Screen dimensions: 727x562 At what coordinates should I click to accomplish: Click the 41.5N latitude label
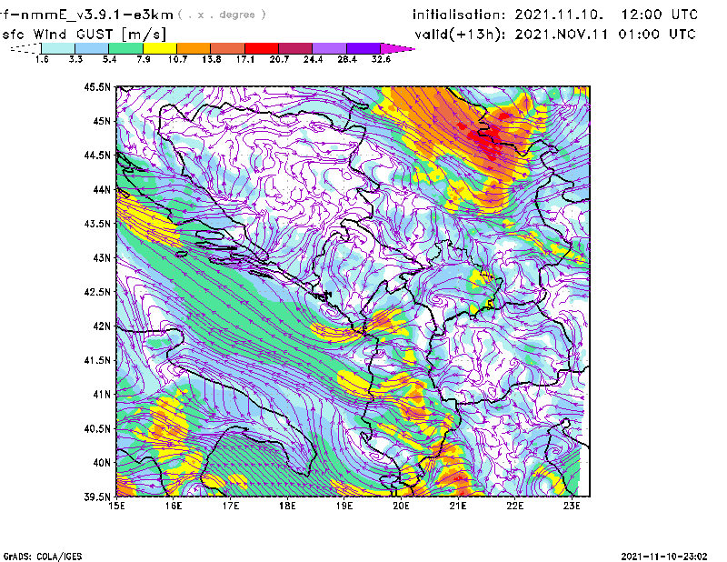[97, 360]
